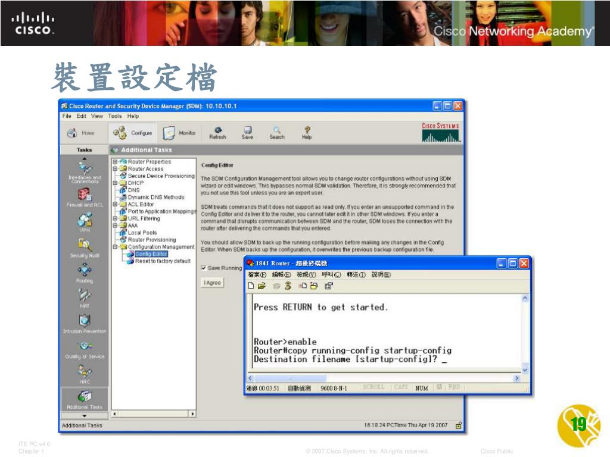Open the Firewall and ACL task
Image resolution: width=610 pixels, height=457 pixels.
coord(85,198)
